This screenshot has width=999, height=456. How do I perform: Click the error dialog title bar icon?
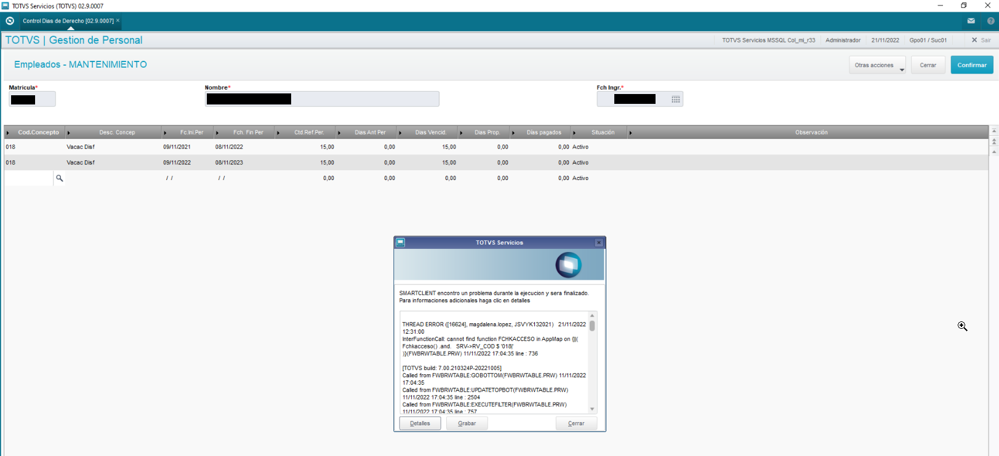click(400, 242)
